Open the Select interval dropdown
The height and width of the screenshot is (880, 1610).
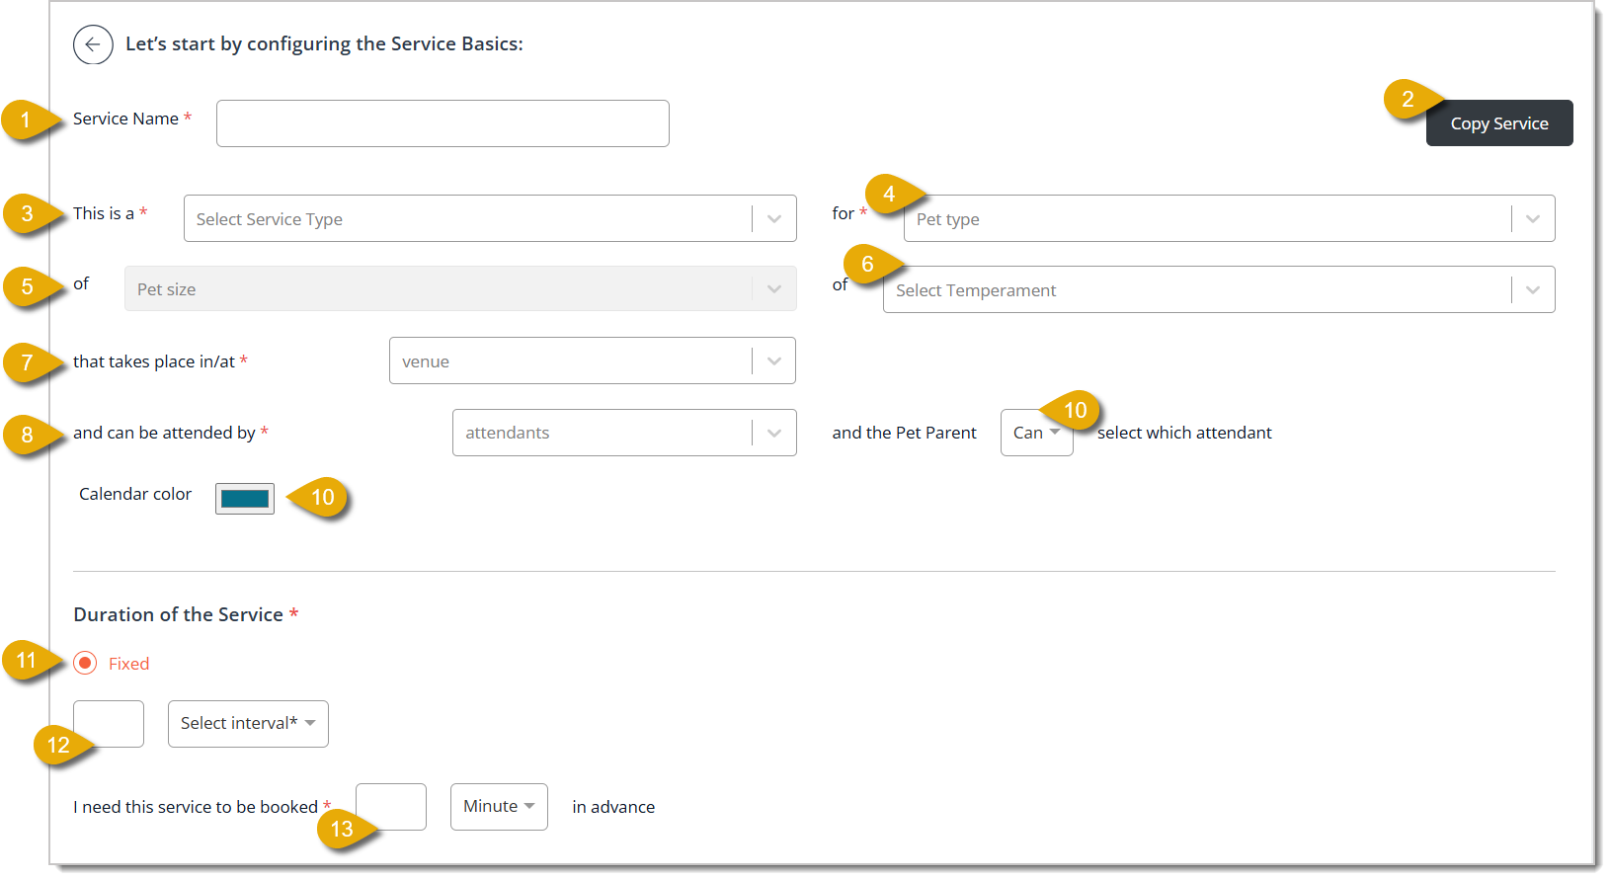pos(248,724)
